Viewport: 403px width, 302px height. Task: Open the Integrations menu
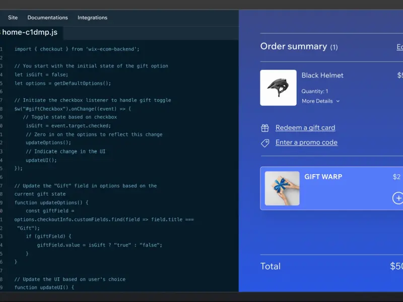[93, 18]
